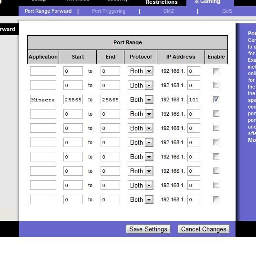Screen dimensions: 256x258
Task: Click the Application field containing Minecra
Action: point(43,99)
